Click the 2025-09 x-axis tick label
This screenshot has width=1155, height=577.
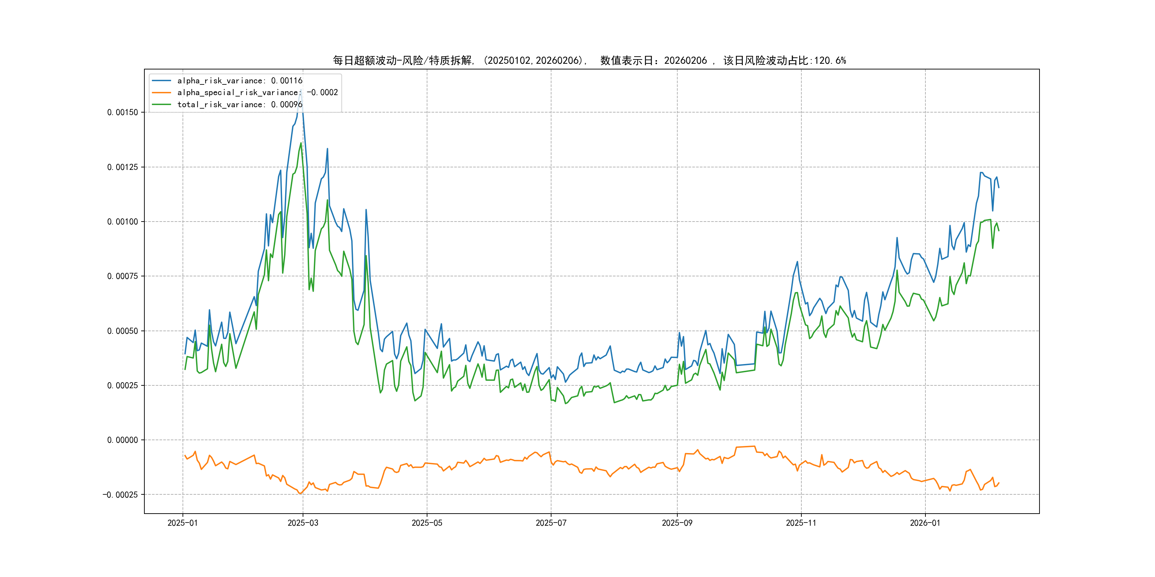[677, 523]
